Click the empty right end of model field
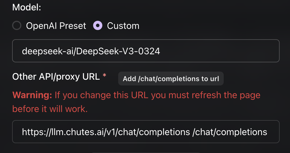This screenshot has height=153, width=290. pyautogui.click(x=231, y=51)
